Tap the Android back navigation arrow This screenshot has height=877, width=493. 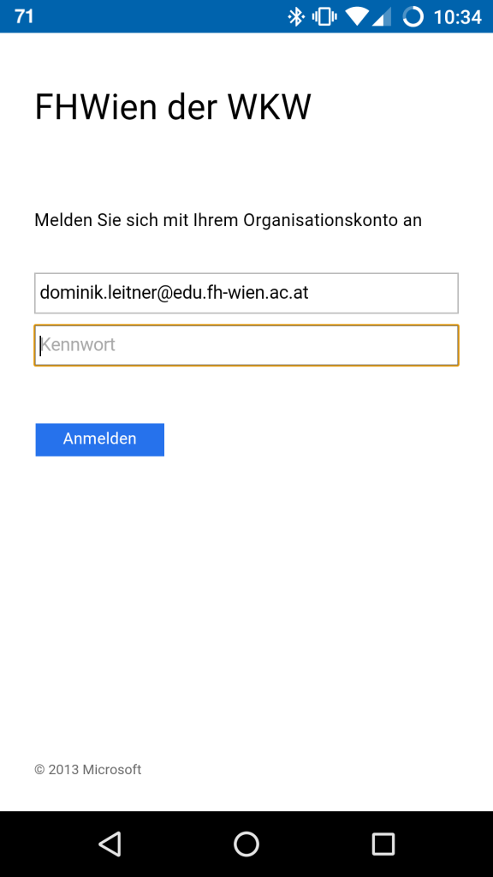click(x=110, y=844)
